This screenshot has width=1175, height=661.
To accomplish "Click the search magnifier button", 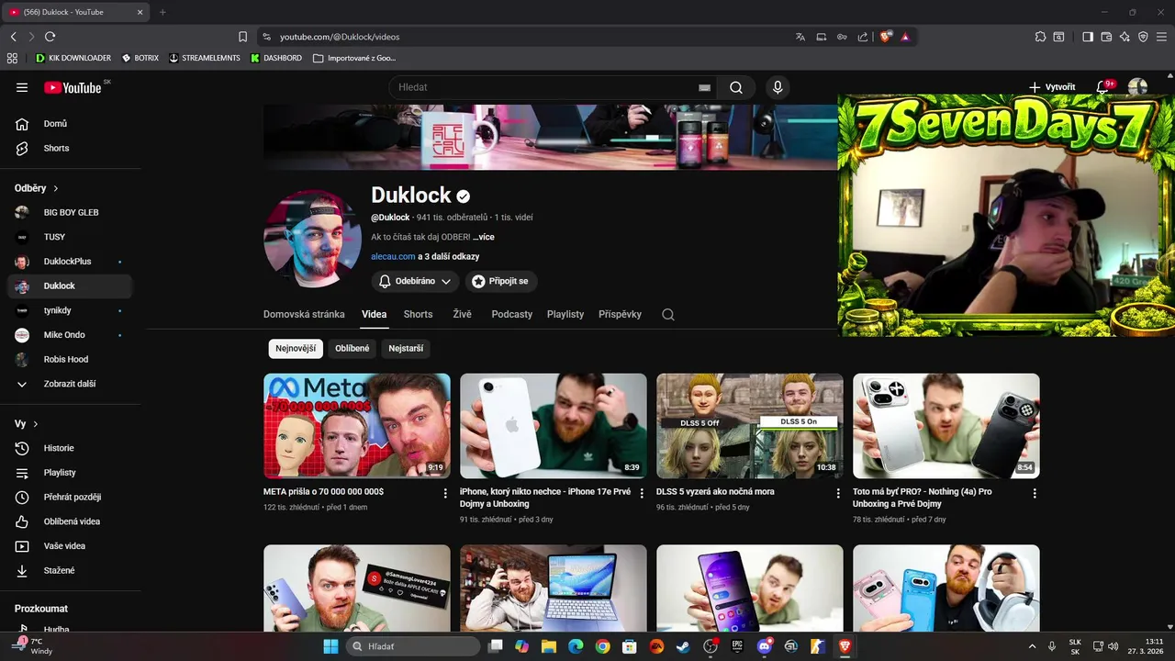I will click(736, 87).
